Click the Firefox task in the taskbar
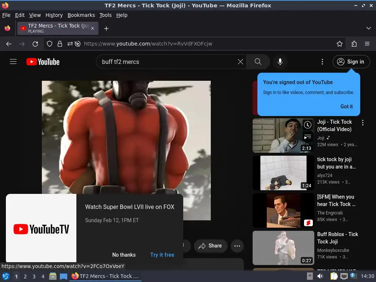 105,276
